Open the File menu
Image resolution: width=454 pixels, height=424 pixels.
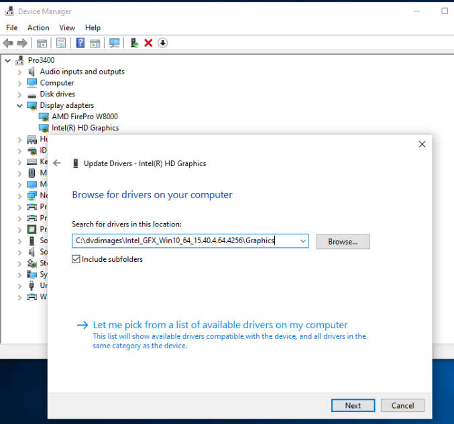coord(12,27)
